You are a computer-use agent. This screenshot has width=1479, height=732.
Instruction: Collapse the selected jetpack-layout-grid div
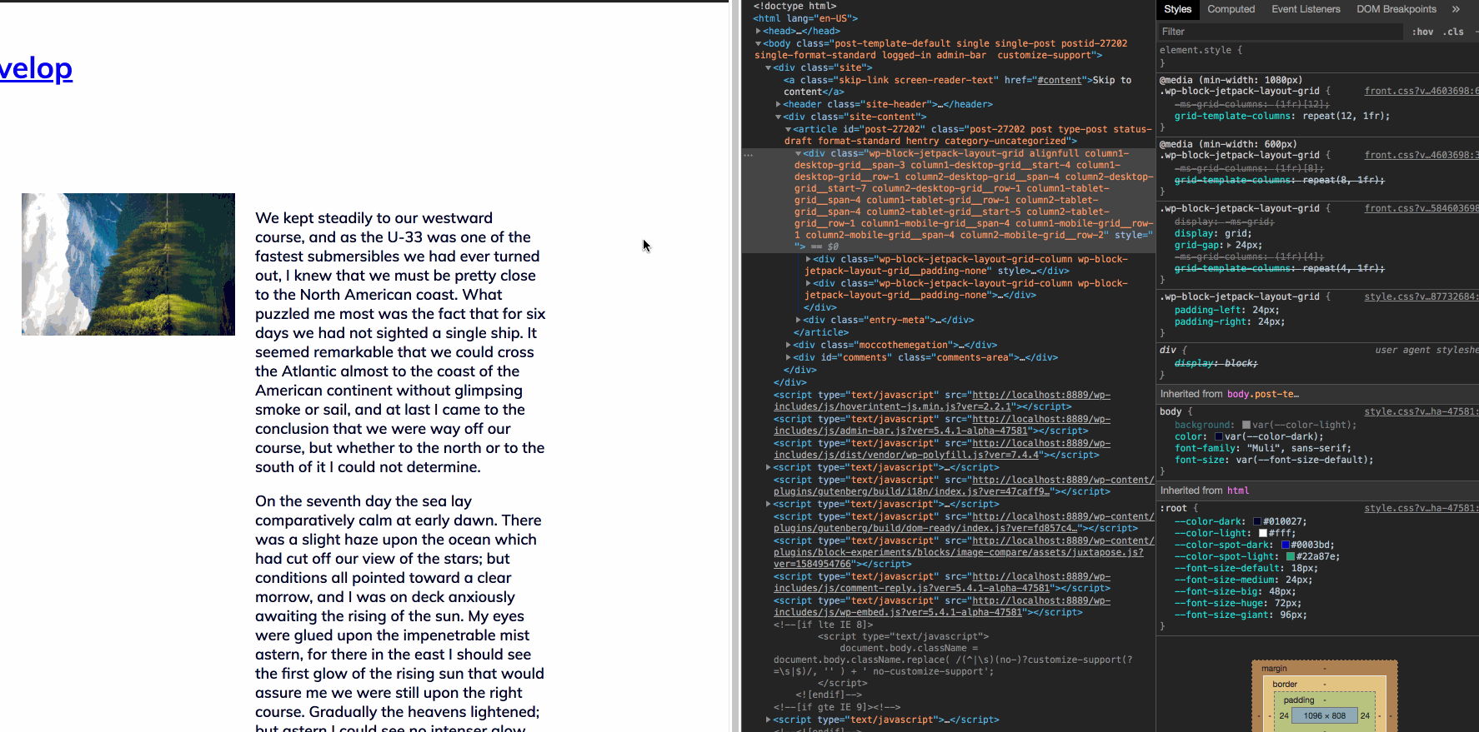(798, 153)
